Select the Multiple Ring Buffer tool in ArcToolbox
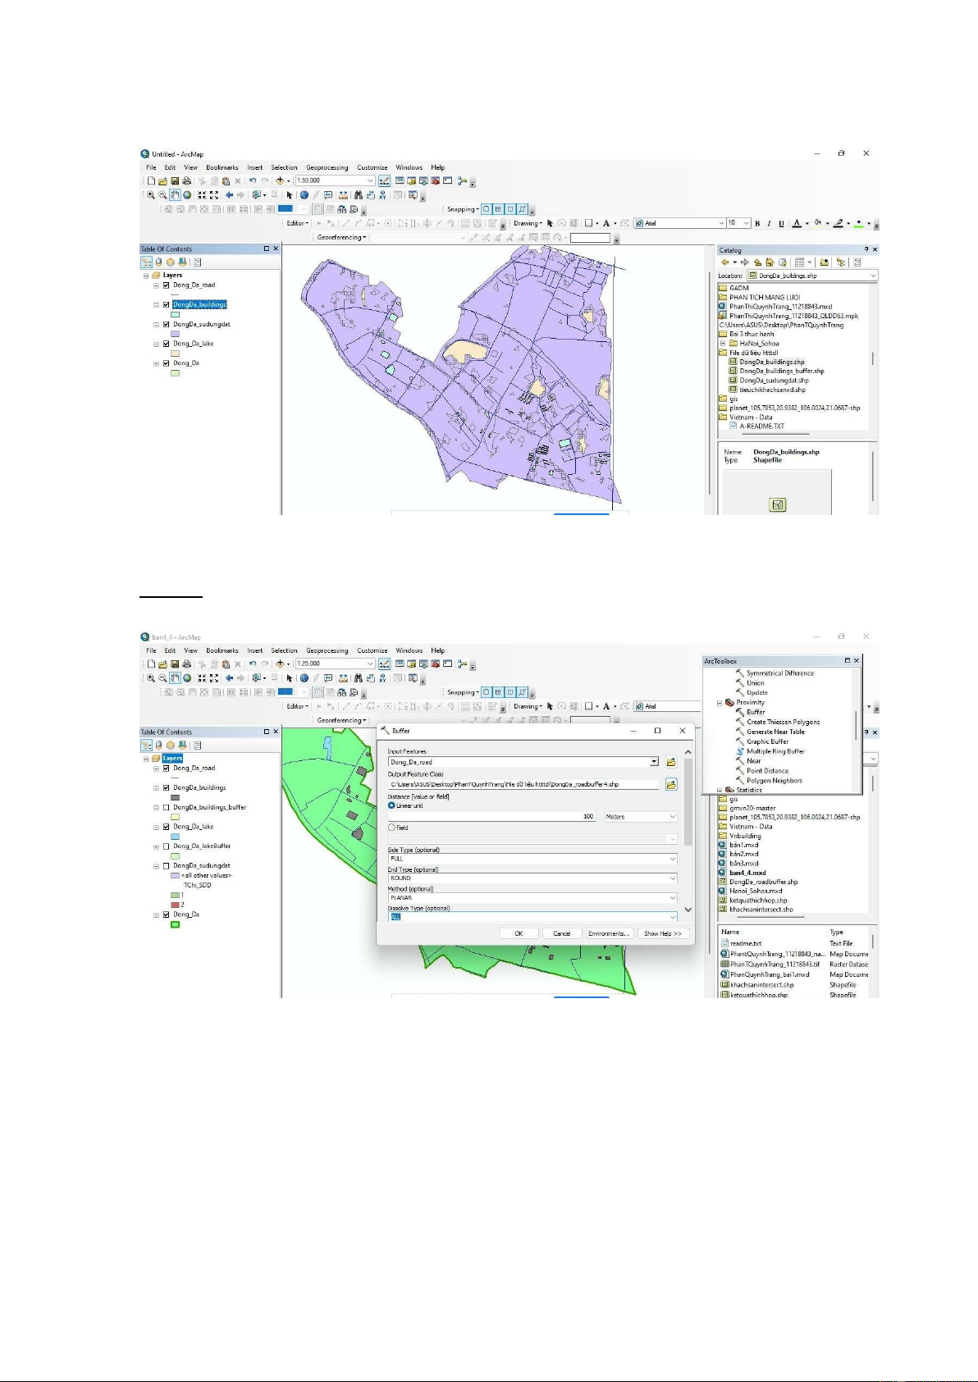Viewport: 978px width, 1382px height. pyautogui.click(x=775, y=751)
